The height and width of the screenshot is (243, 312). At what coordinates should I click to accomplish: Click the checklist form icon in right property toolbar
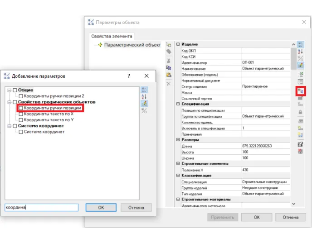301,81
